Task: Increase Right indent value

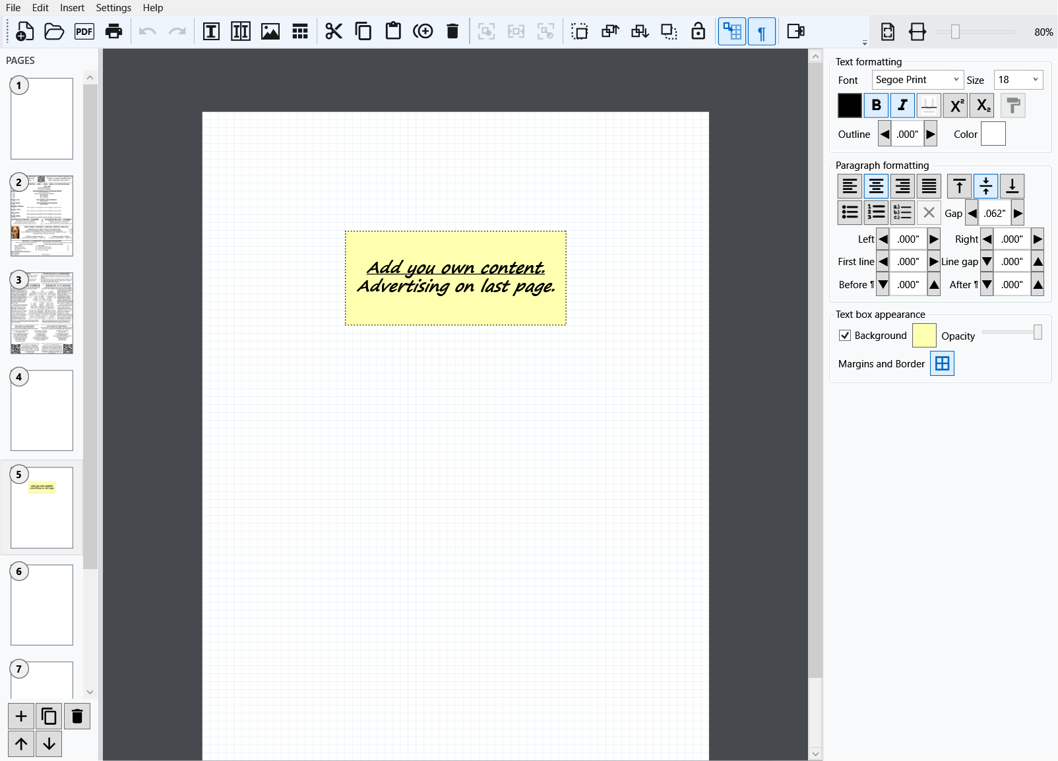Action: point(1038,239)
